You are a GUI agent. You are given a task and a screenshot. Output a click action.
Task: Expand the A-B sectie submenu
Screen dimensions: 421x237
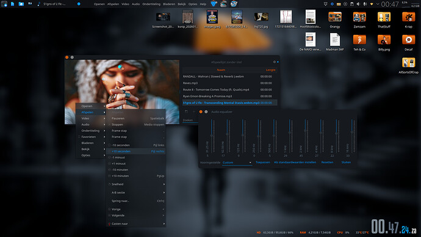pos(136,192)
